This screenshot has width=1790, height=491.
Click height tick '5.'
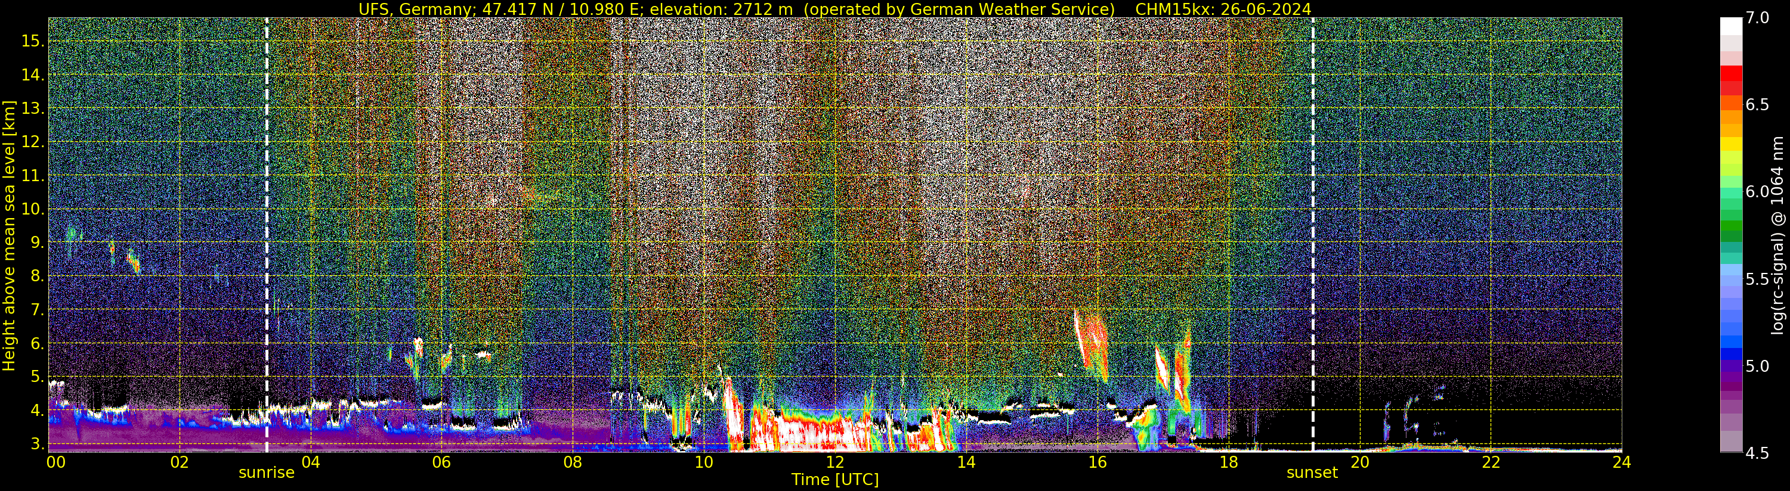click(x=37, y=377)
